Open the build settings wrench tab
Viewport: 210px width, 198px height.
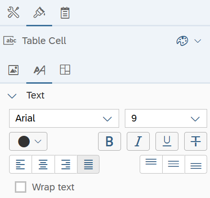(x=13, y=12)
